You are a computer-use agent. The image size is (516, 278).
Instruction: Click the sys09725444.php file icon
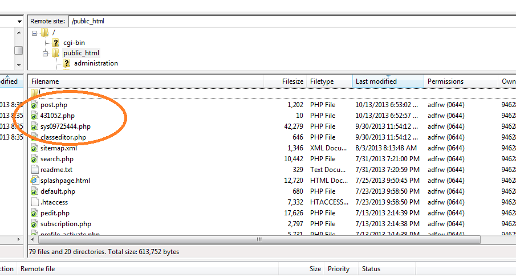34,127
